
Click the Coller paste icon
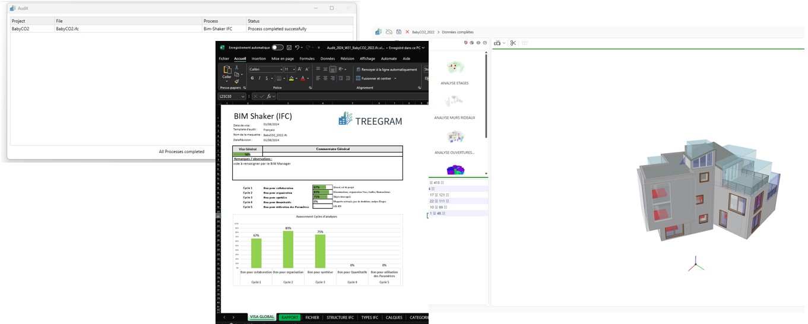pos(227,70)
